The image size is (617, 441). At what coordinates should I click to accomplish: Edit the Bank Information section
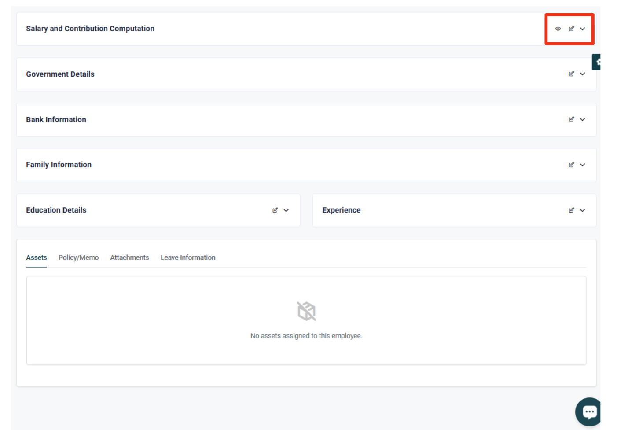point(571,119)
